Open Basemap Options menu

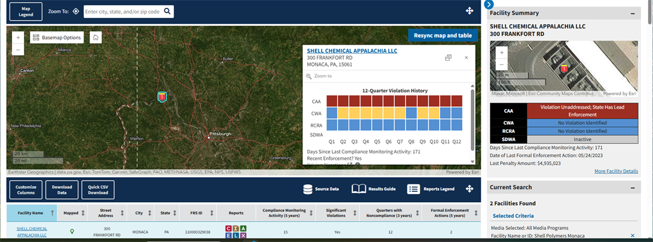(x=57, y=37)
